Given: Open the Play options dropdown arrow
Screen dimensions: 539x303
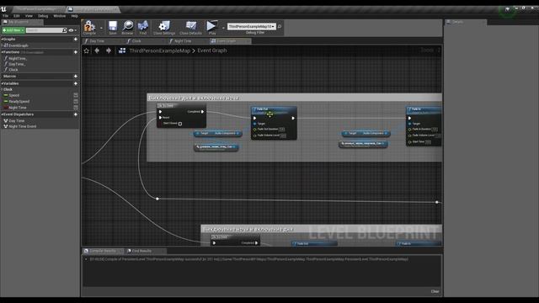Looking at the screenshot, I should coord(222,28).
